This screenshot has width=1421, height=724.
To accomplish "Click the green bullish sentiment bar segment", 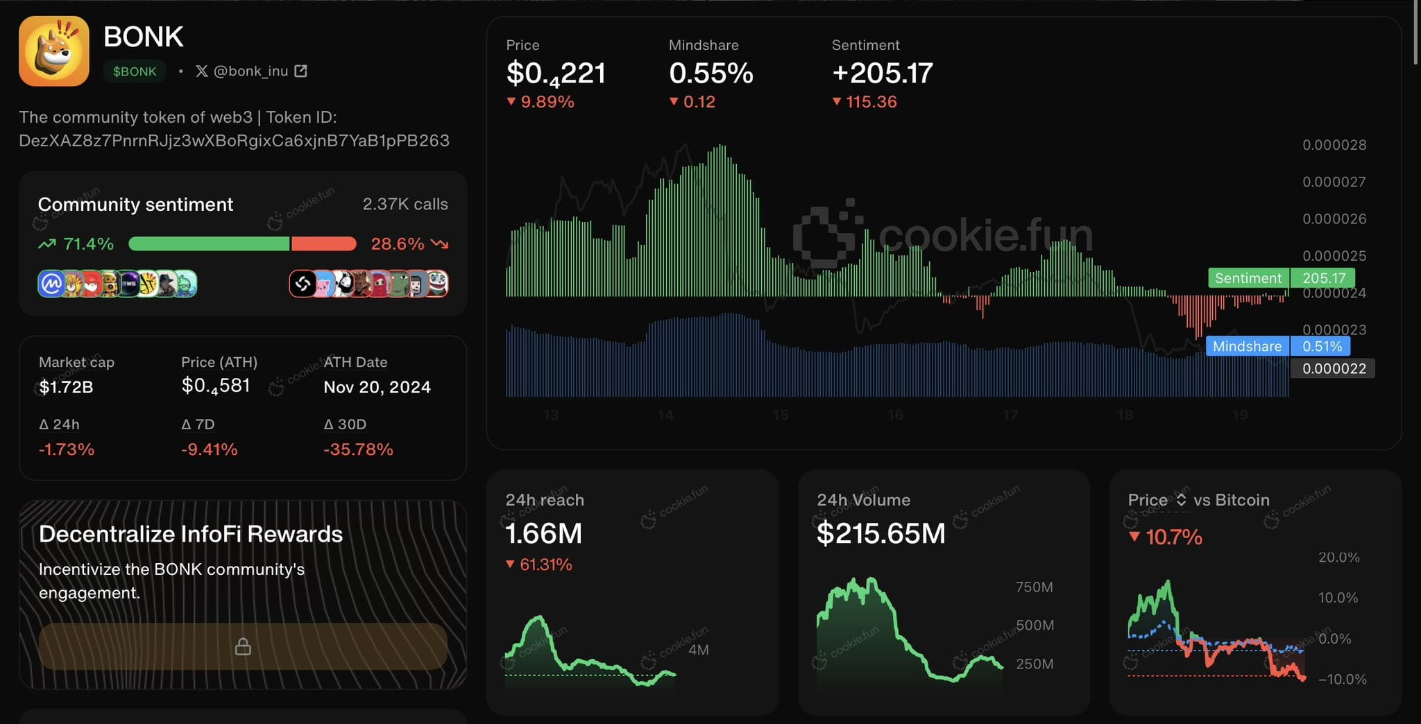I will [x=209, y=243].
